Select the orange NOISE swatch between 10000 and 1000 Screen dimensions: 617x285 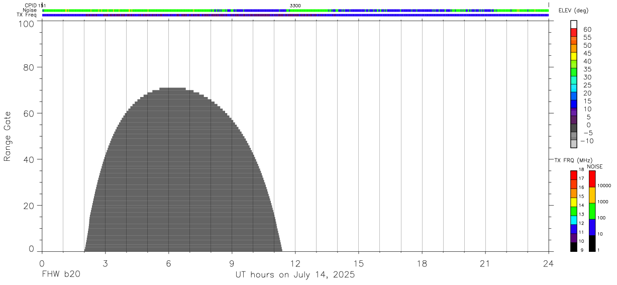coord(592,195)
